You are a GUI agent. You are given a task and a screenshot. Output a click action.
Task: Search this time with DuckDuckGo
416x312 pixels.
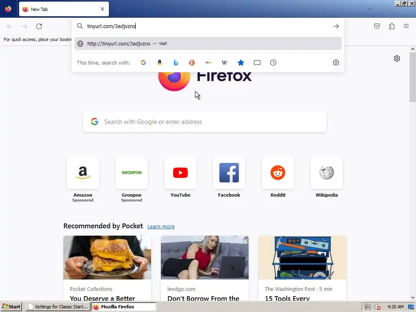tap(192, 63)
